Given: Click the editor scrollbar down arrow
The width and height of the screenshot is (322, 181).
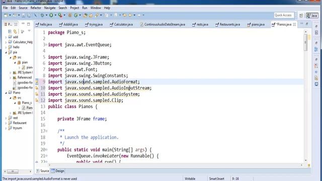Looking at the screenshot, I should tap(305, 160).
